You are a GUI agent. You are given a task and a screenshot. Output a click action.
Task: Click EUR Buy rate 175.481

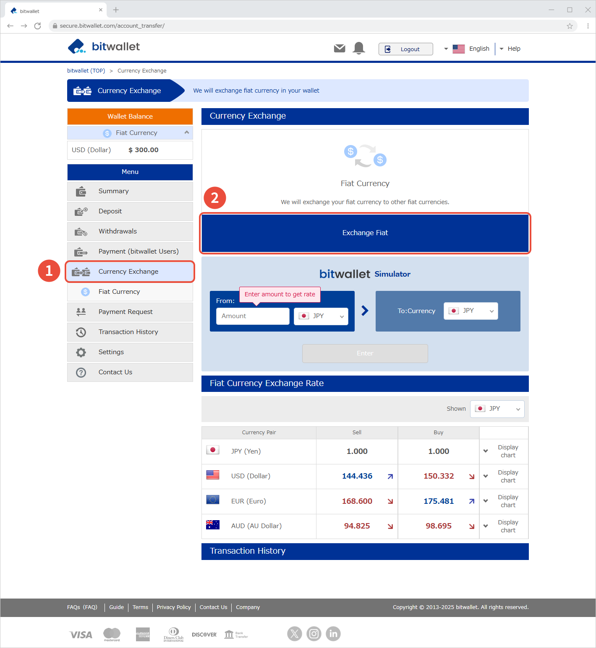(439, 501)
